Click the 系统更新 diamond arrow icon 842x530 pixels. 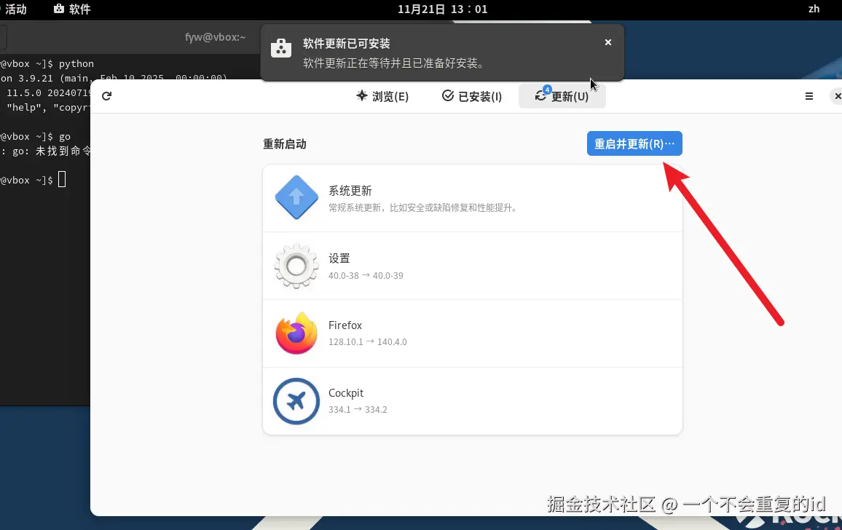pos(296,197)
